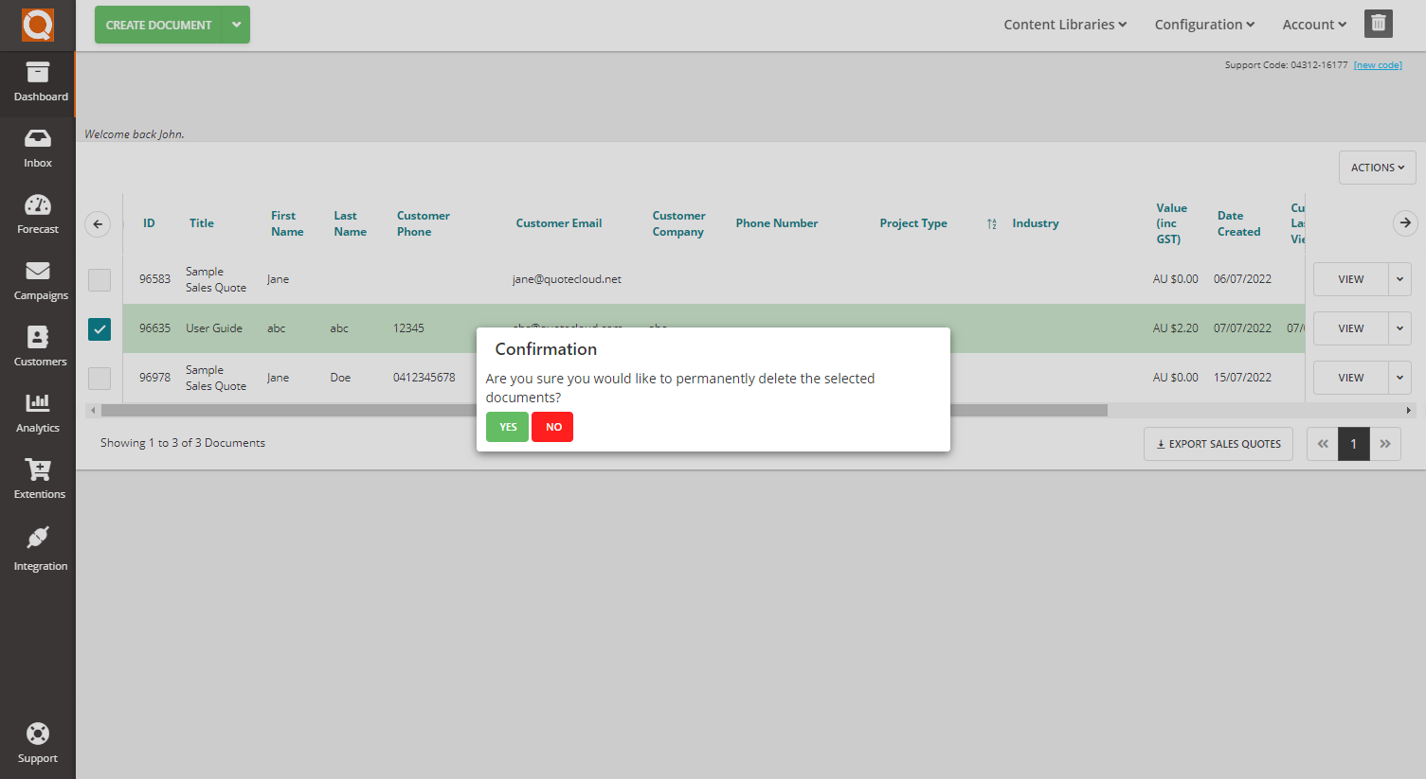The width and height of the screenshot is (1426, 779).
Task: Click the new code support link
Action: (x=1378, y=64)
